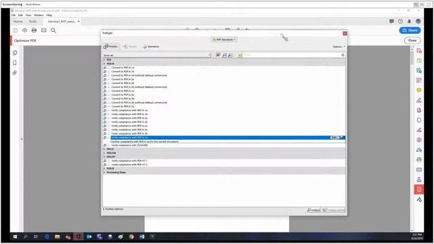
Task: Select the yellow Comment tool in right pane
Action: (x=419, y=90)
